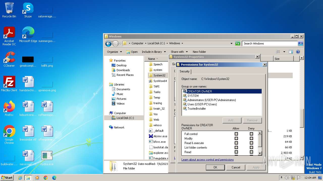This screenshot has height=181, width=323.
Task: Click the Explorer back arrow button
Action: 108,43
